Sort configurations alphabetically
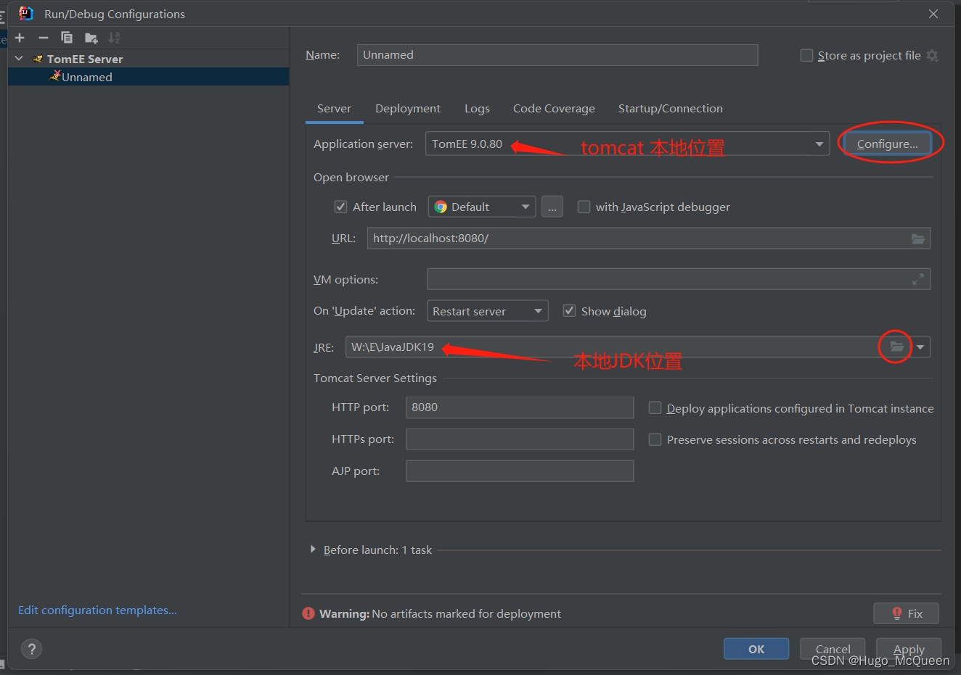The width and height of the screenshot is (961, 675). coord(114,38)
